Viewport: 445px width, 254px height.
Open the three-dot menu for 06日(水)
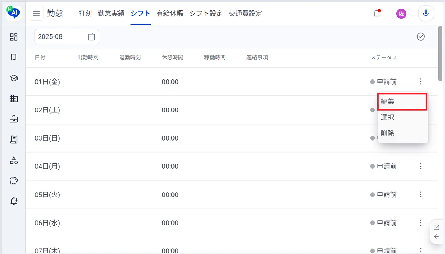[421, 223]
